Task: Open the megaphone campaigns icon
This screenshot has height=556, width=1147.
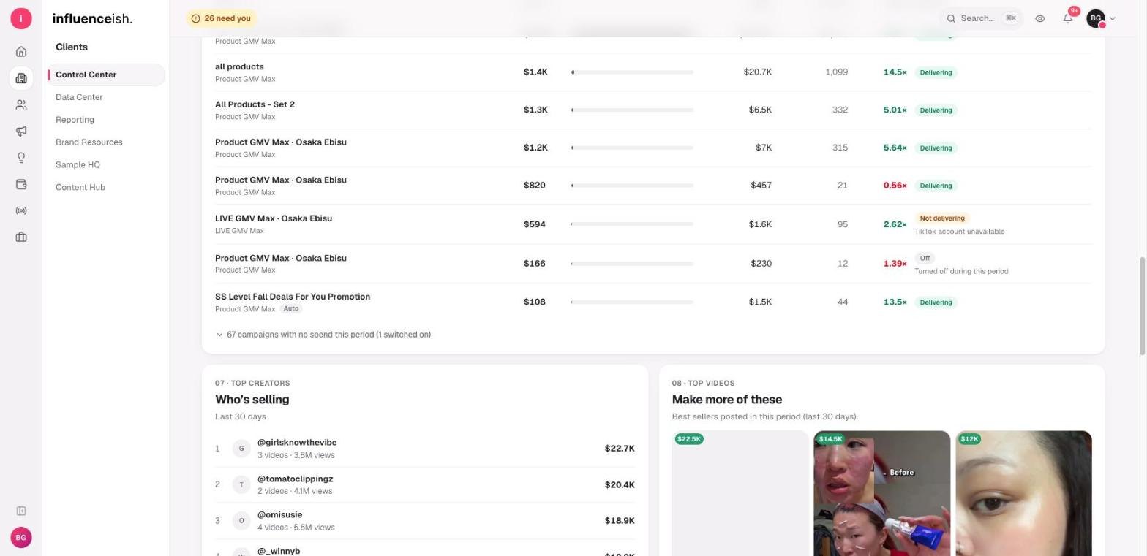Action: pos(21,132)
